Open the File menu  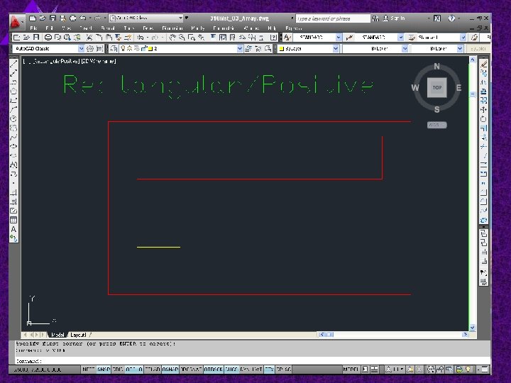pyautogui.click(x=33, y=28)
